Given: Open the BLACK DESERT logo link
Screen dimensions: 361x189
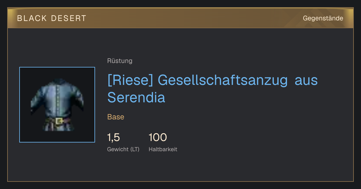Looking at the screenshot, I should point(52,18).
